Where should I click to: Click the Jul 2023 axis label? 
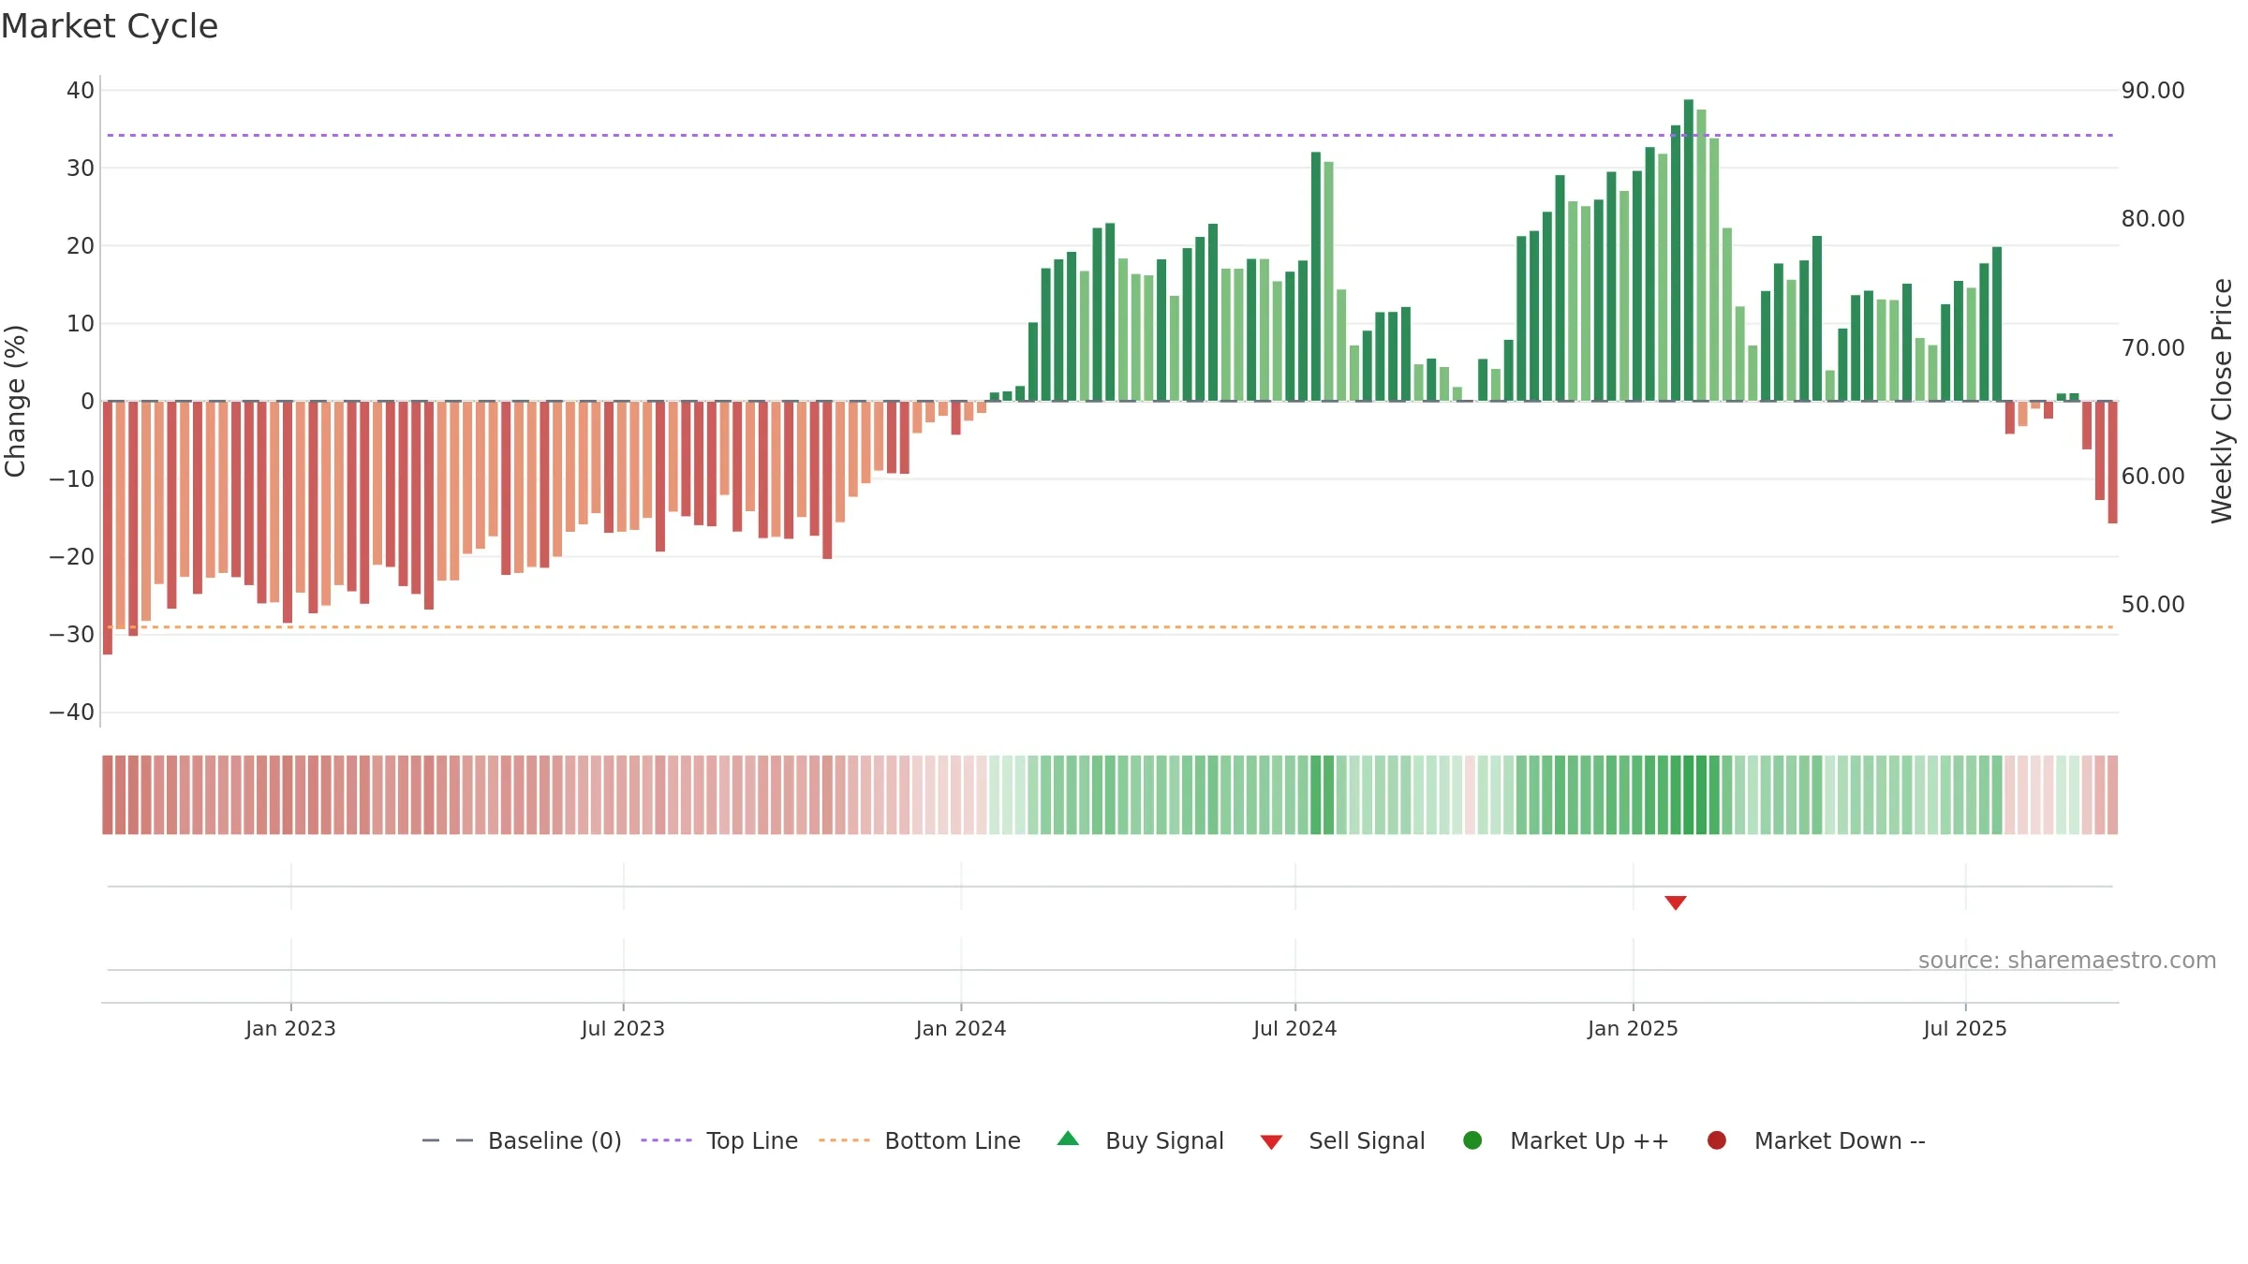[x=623, y=1028]
